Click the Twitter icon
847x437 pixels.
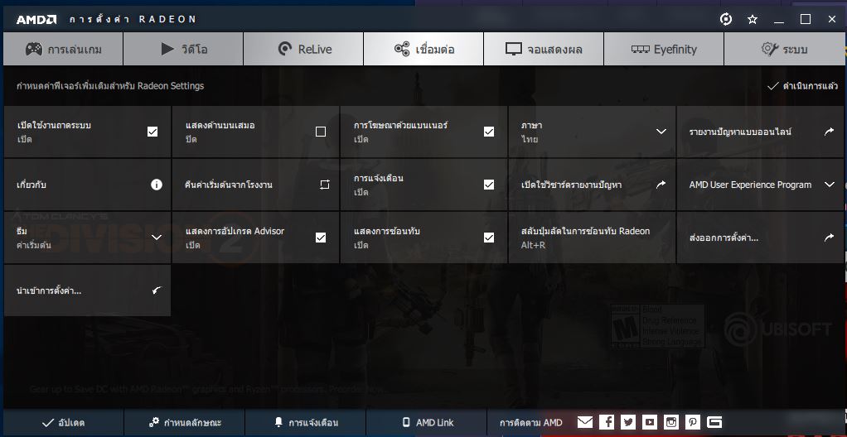[x=627, y=422]
